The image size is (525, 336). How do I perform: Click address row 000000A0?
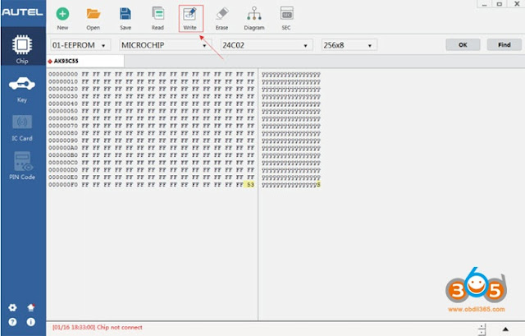pos(63,148)
